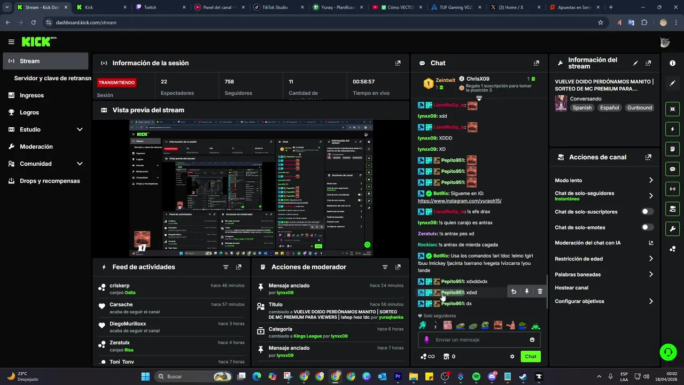Click the chat scrollbar
This screenshot has height=385, width=684.
pos(546,291)
